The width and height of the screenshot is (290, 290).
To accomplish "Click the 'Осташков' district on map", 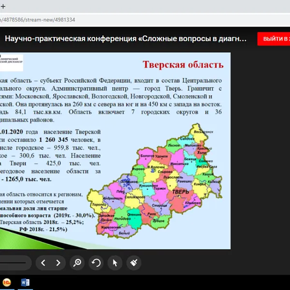I will [x=129, y=182].
